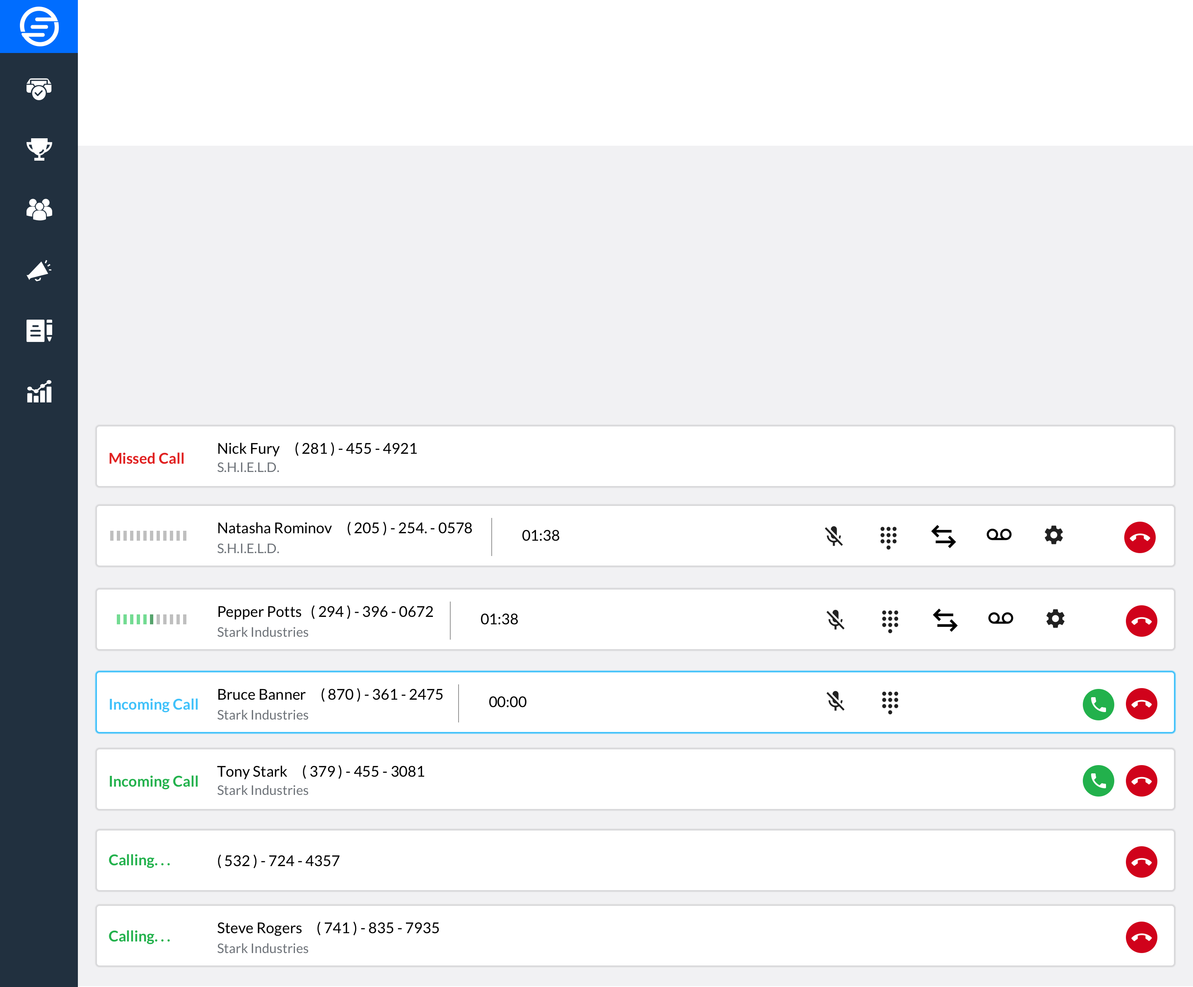Open the dialpad on Bruce Banner's call

(889, 703)
